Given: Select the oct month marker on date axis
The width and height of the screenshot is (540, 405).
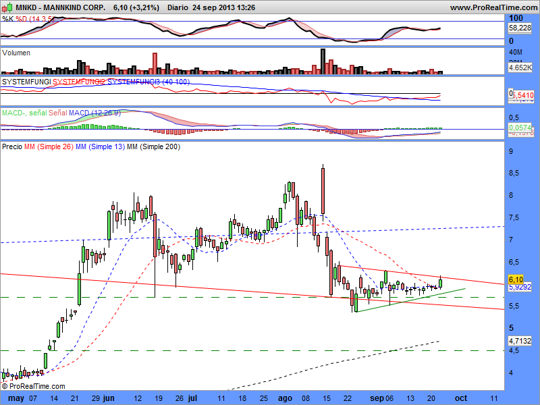Looking at the screenshot, I should 461,398.
